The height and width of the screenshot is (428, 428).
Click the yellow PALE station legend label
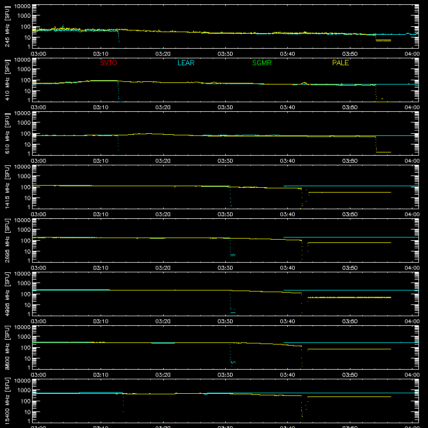340,63
